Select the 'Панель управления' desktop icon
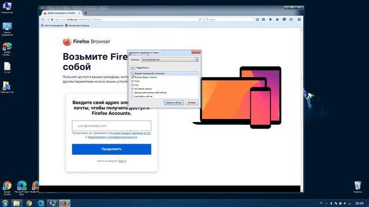The width and height of the screenshot is (369, 207). pos(7,29)
